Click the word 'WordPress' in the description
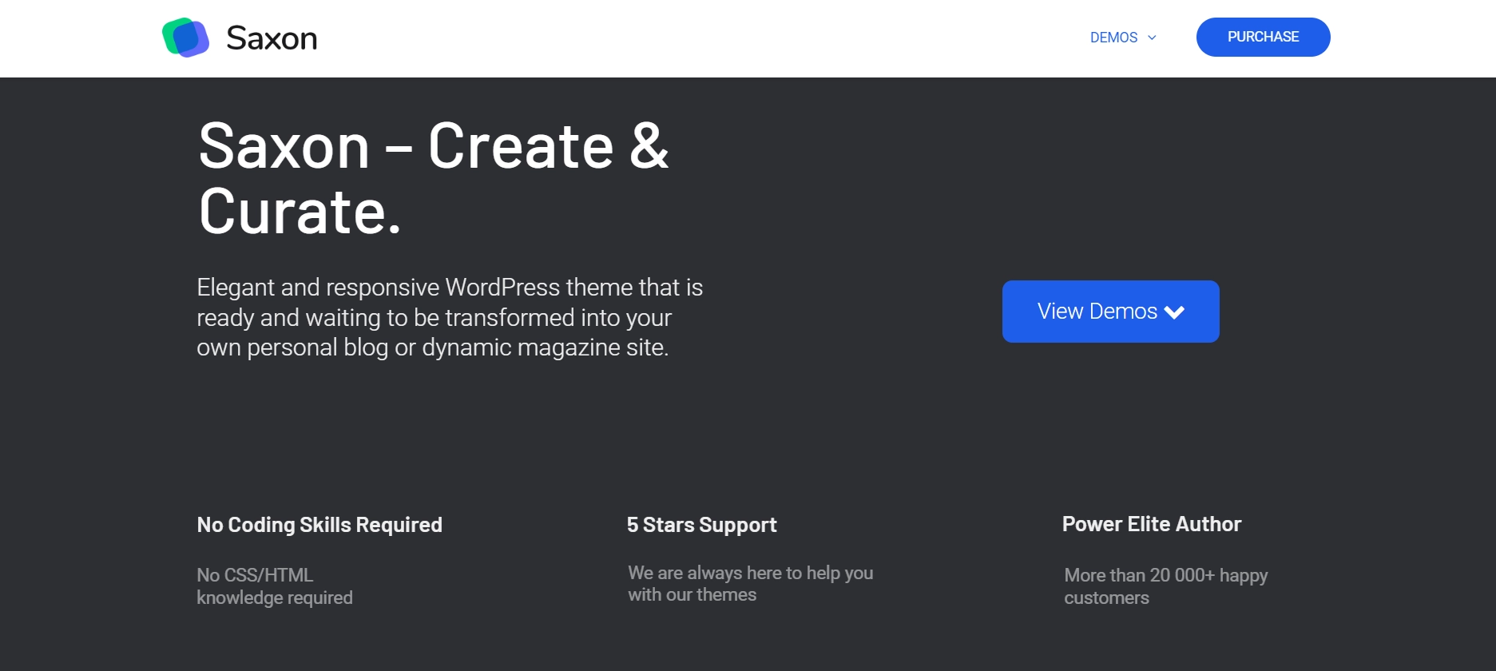The height and width of the screenshot is (671, 1496). 502,288
